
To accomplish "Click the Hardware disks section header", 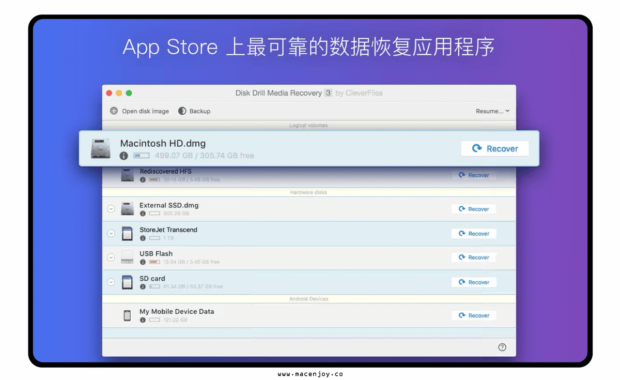I will tap(308, 192).
